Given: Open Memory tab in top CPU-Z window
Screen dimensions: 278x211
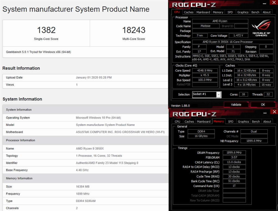Looking at the screenshot, I should pyautogui.click(x=218, y=12).
